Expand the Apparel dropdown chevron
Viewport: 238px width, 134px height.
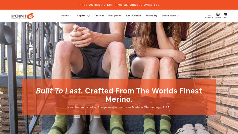pos(88,16)
